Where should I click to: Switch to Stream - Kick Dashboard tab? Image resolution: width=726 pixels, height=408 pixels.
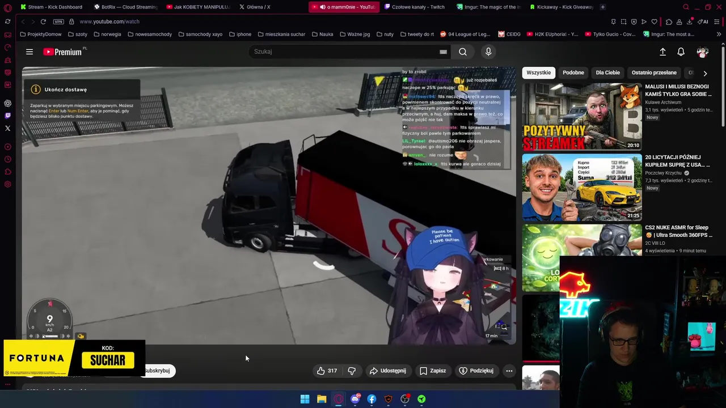pyautogui.click(x=51, y=7)
